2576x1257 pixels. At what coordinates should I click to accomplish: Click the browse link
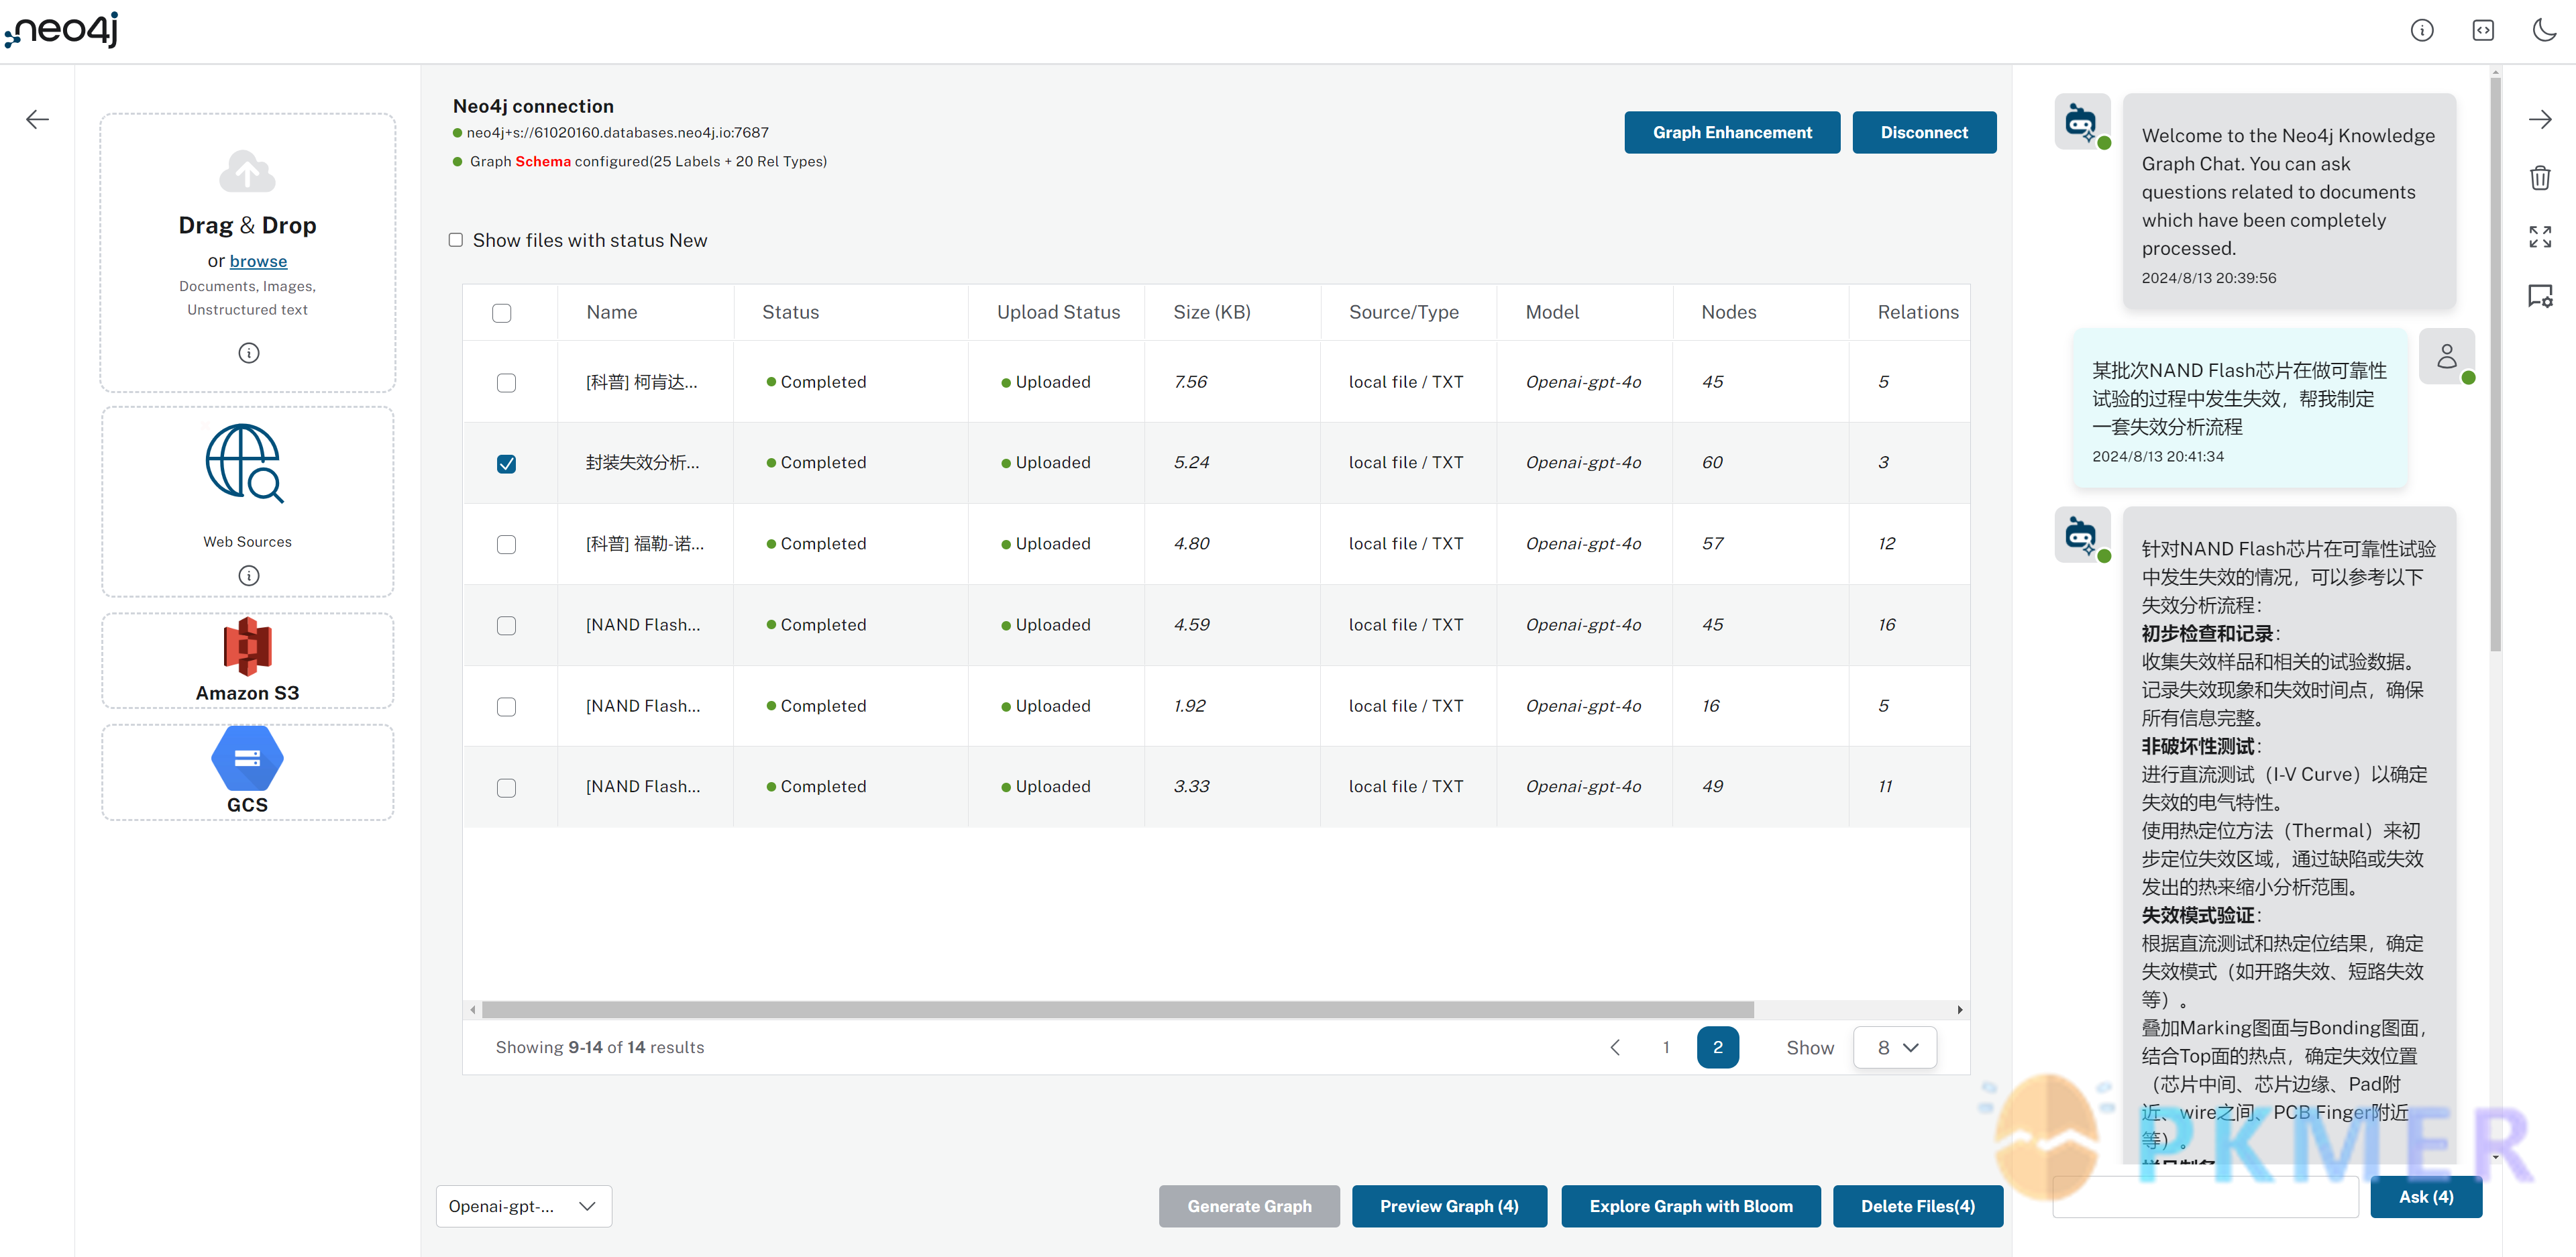[258, 261]
